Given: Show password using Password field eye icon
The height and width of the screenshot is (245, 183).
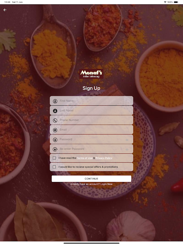Looking at the screenshot, I should point(127,140).
